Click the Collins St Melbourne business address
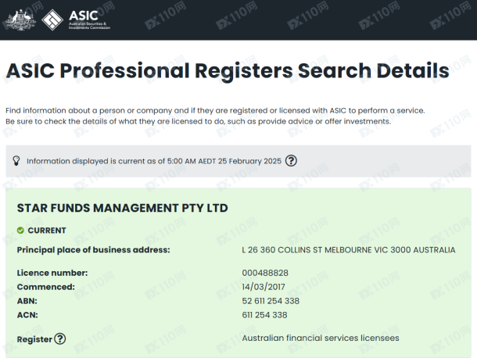 [348, 250]
